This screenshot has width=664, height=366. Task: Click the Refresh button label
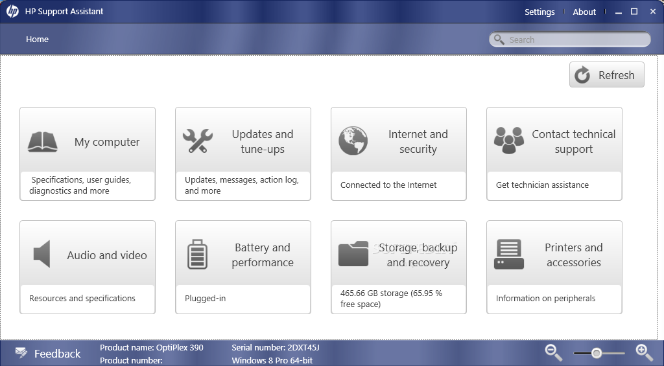click(617, 75)
